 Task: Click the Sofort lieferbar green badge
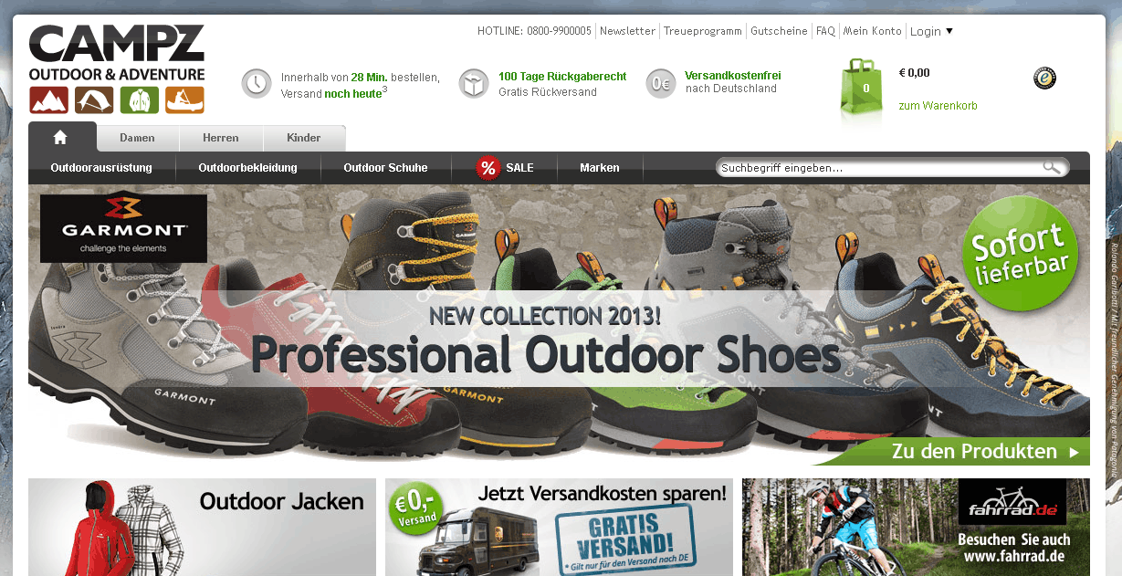coord(1020,253)
